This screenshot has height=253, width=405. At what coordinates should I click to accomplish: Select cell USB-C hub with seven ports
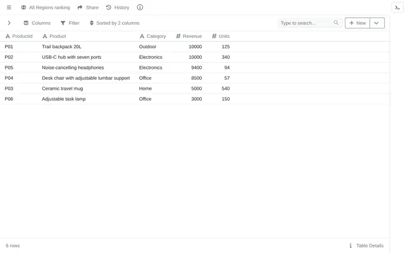72,57
